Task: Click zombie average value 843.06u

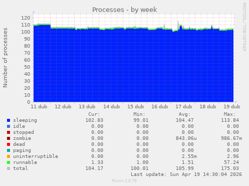Action: tap(186, 138)
